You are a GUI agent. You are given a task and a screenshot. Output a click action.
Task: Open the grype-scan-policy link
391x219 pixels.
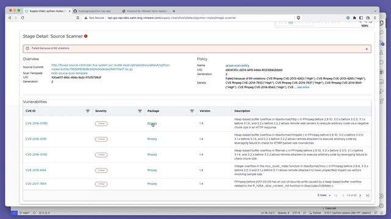click(237, 66)
